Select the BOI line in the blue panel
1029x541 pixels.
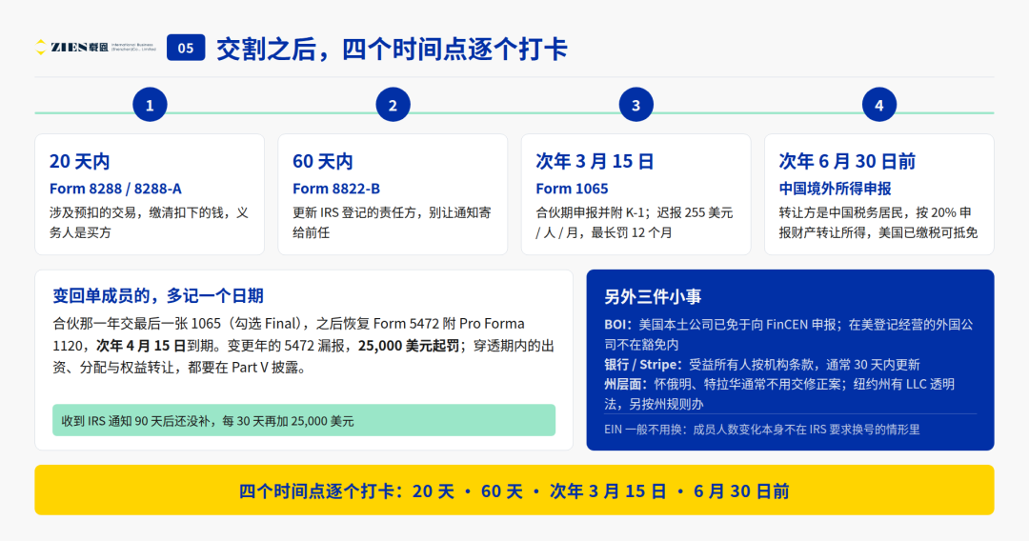pos(789,334)
